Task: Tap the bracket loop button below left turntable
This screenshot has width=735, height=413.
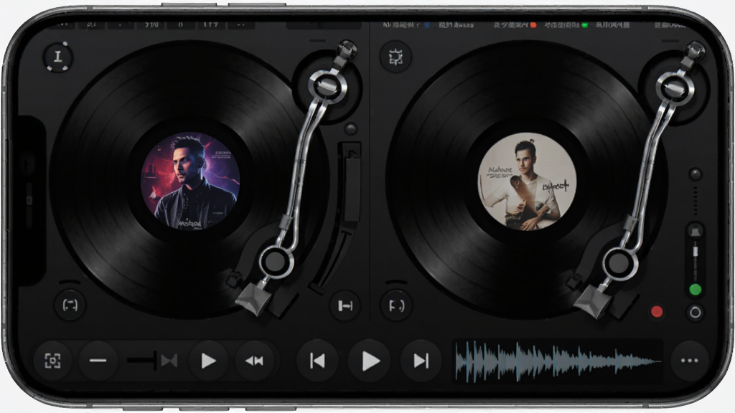Action: click(70, 305)
